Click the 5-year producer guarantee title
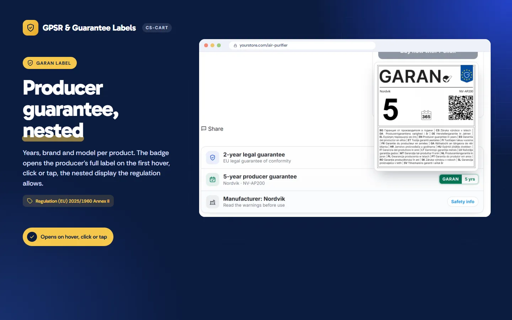Screen dimensions: 512x320 tap(260, 177)
